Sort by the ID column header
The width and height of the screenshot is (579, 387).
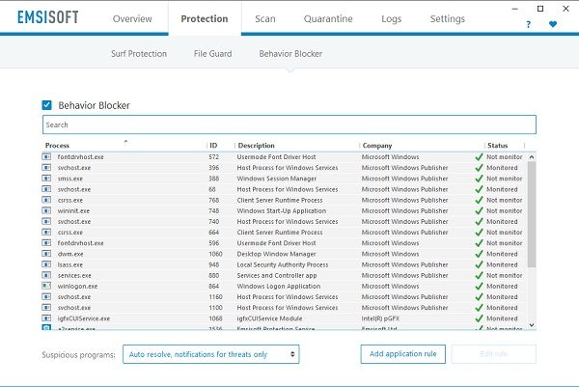pos(213,146)
